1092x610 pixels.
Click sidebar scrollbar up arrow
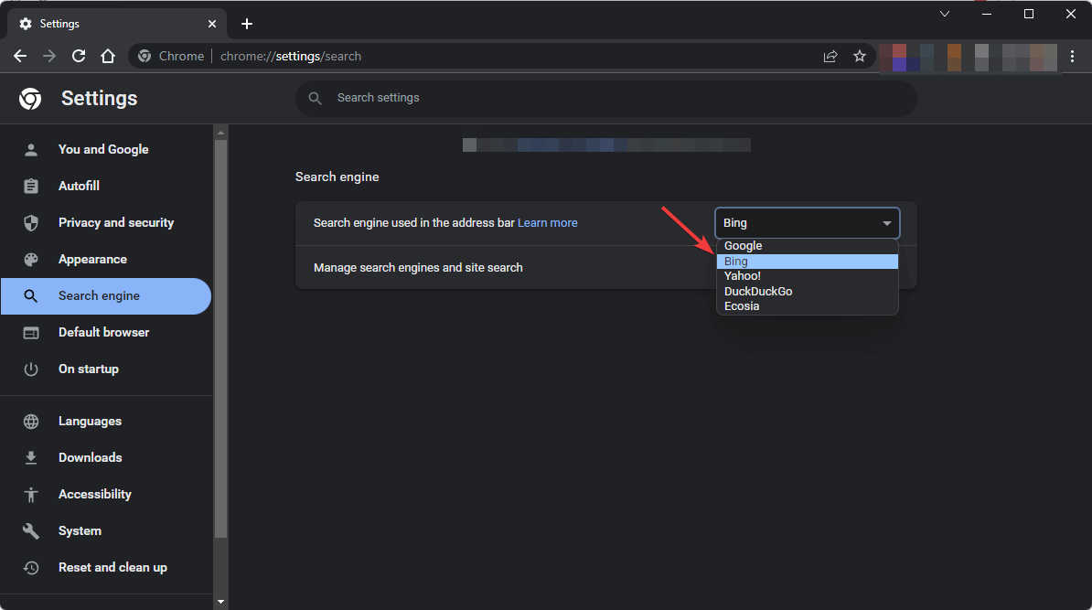pyautogui.click(x=220, y=133)
